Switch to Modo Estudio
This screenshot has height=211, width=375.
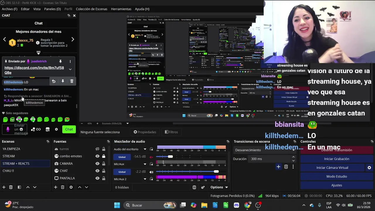337,176
